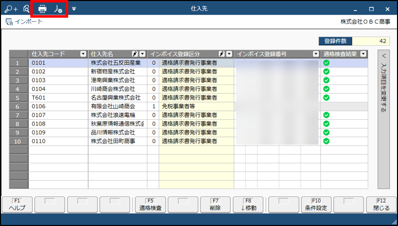Click the magnifier-plus search icon

[x=11, y=9]
